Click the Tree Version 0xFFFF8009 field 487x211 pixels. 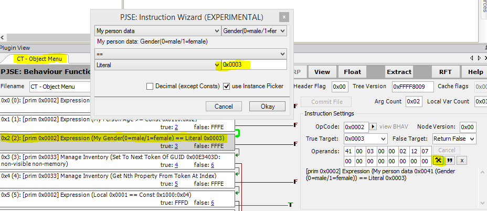click(x=413, y=87)
